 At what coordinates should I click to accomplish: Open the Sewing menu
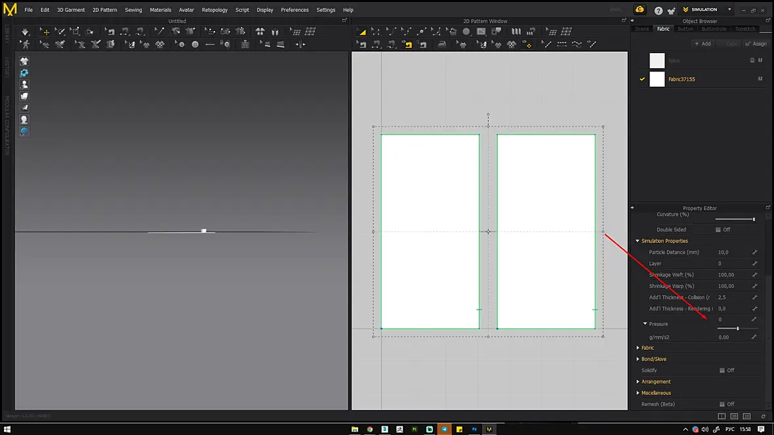133,10
